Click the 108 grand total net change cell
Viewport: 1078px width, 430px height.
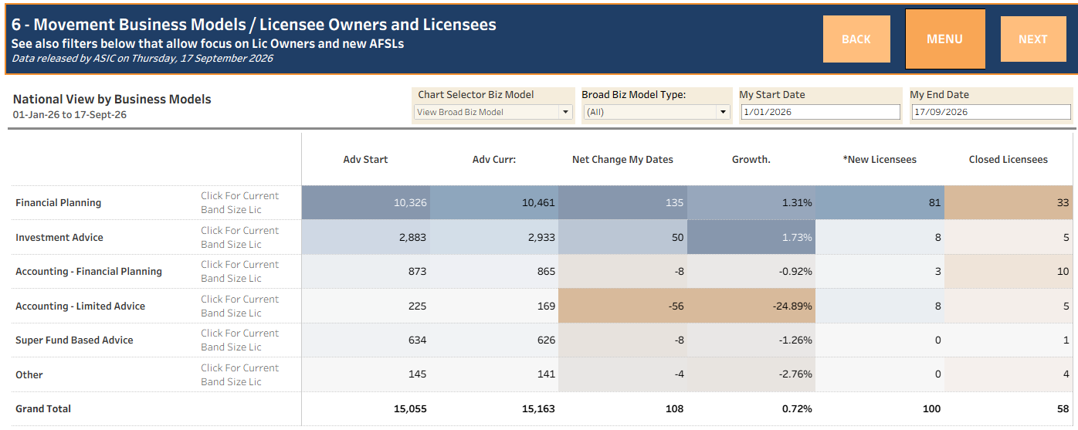click(623, 408)
